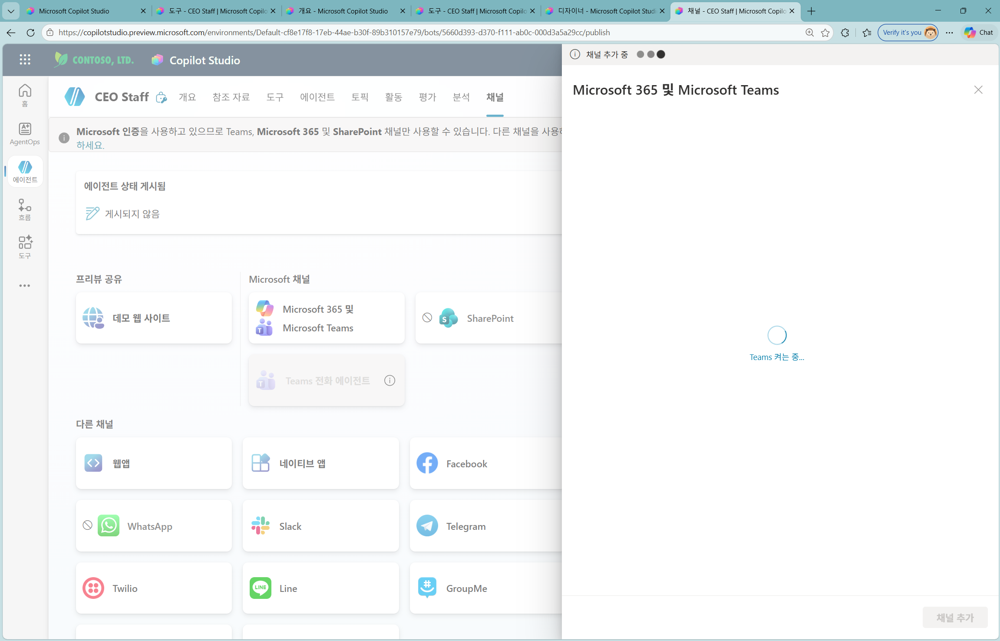Screen dimensions: 1000x641
Task: Open the Slack channel card
Action: click(x=321, y=526)
